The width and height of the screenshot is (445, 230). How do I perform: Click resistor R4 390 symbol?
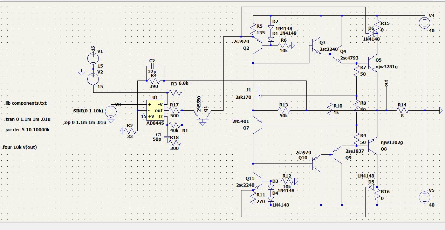tap(155, 81)
